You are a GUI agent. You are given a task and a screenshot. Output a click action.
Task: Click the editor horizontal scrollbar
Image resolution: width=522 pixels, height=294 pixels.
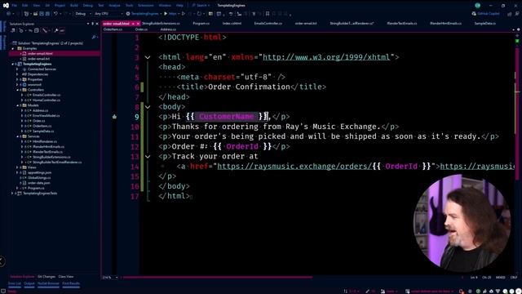[x=218, y=278]
